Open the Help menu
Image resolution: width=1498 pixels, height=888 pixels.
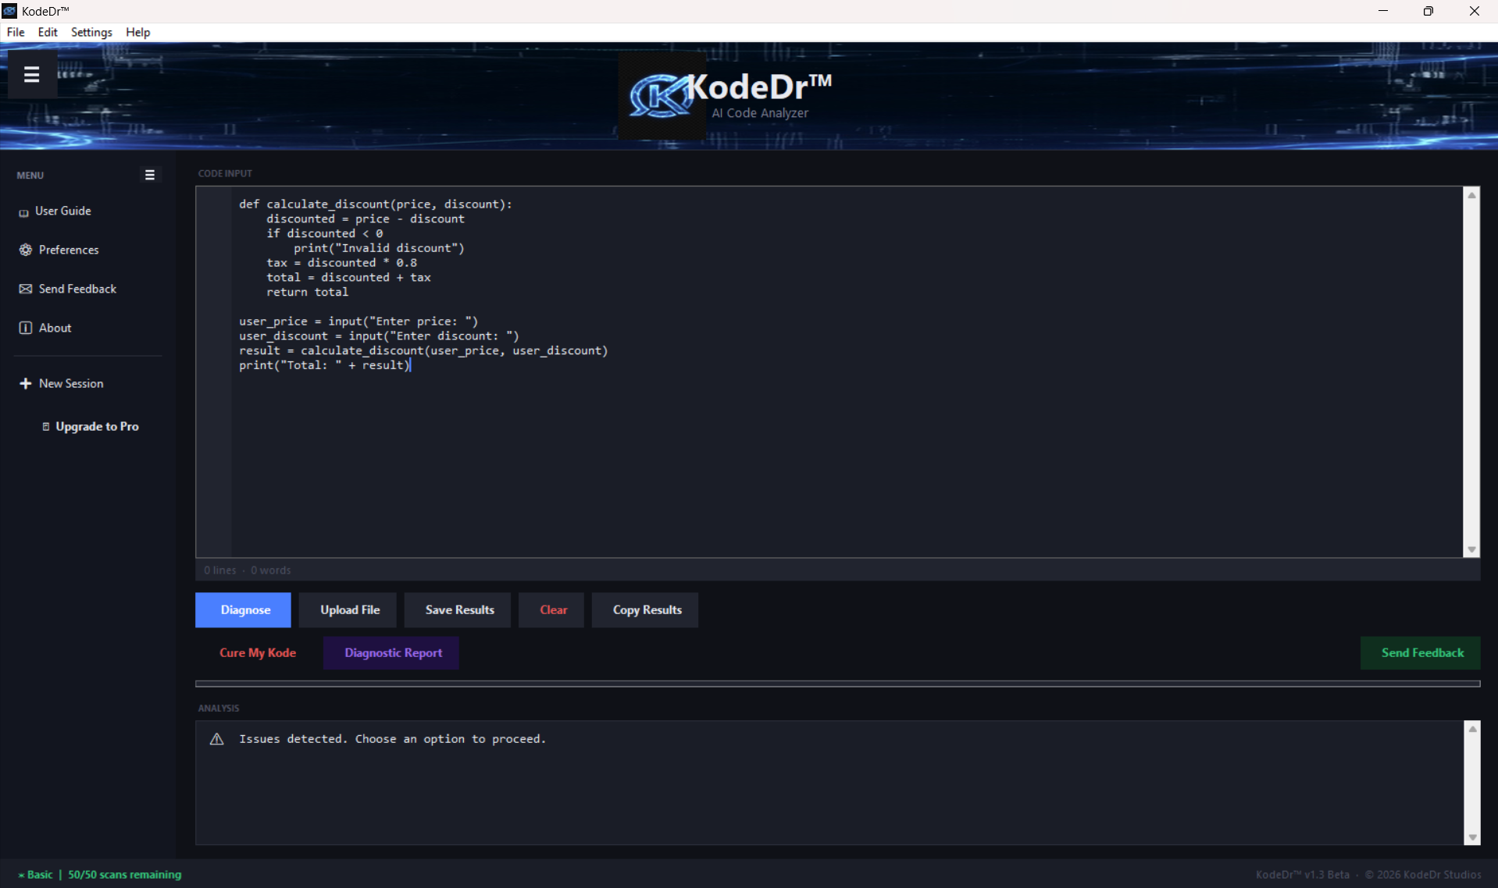(138, 32)
